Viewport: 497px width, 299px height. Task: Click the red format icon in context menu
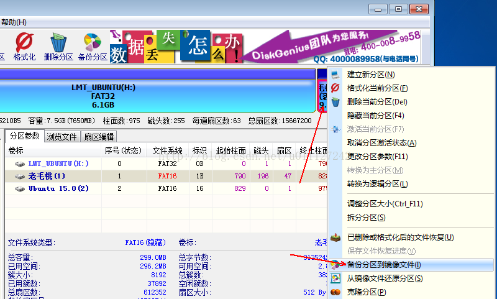(x=335, y=88)
